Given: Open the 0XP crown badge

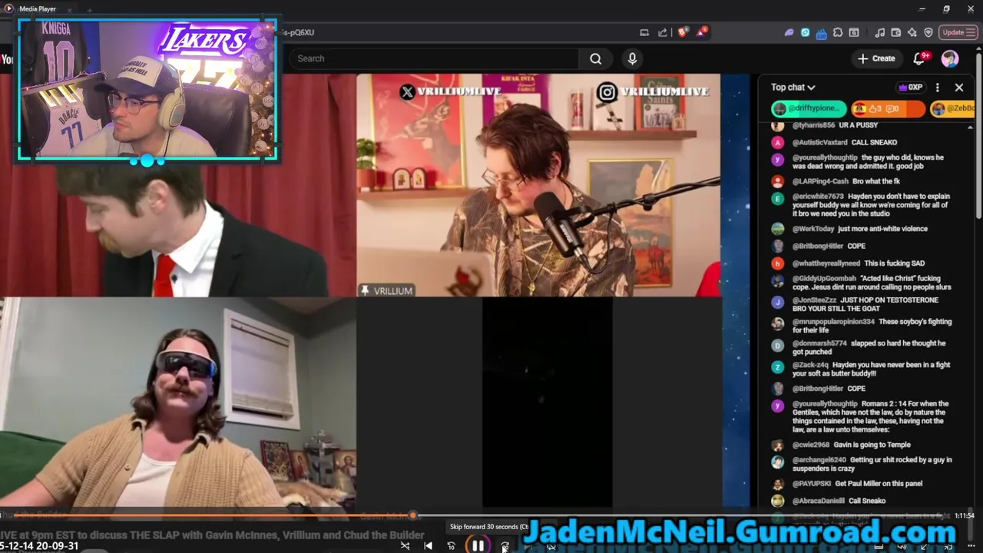Looking at the screenshot, I should click(910, 88).
